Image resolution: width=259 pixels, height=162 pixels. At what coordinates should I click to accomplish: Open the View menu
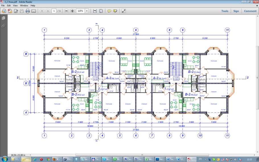15,5
